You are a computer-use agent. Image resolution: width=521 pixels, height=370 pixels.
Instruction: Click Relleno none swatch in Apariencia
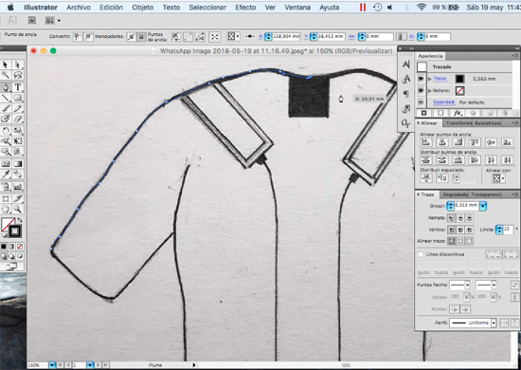point(459,90)
